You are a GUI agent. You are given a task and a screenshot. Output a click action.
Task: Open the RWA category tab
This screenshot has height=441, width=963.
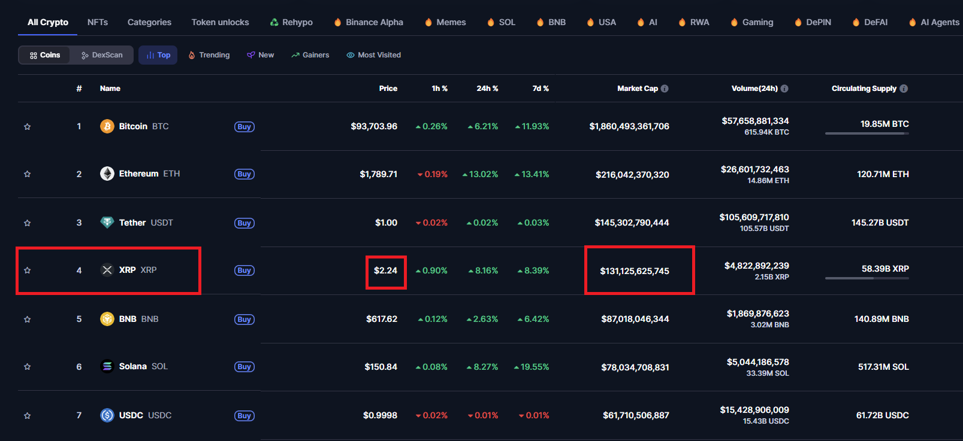tap(694, 22)
